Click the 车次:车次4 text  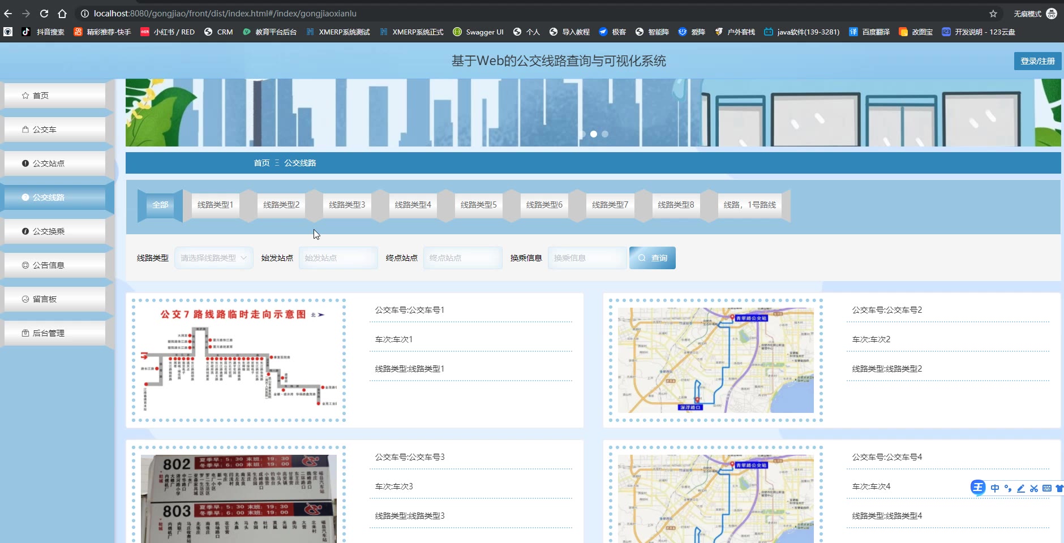871,486
